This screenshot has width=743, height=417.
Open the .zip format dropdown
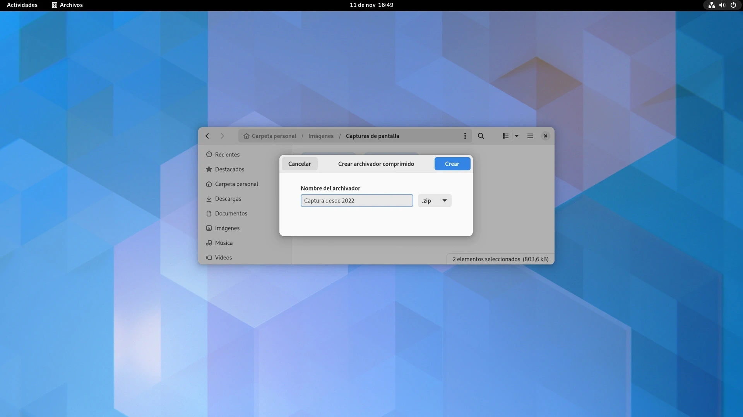(x=435, y=201)
